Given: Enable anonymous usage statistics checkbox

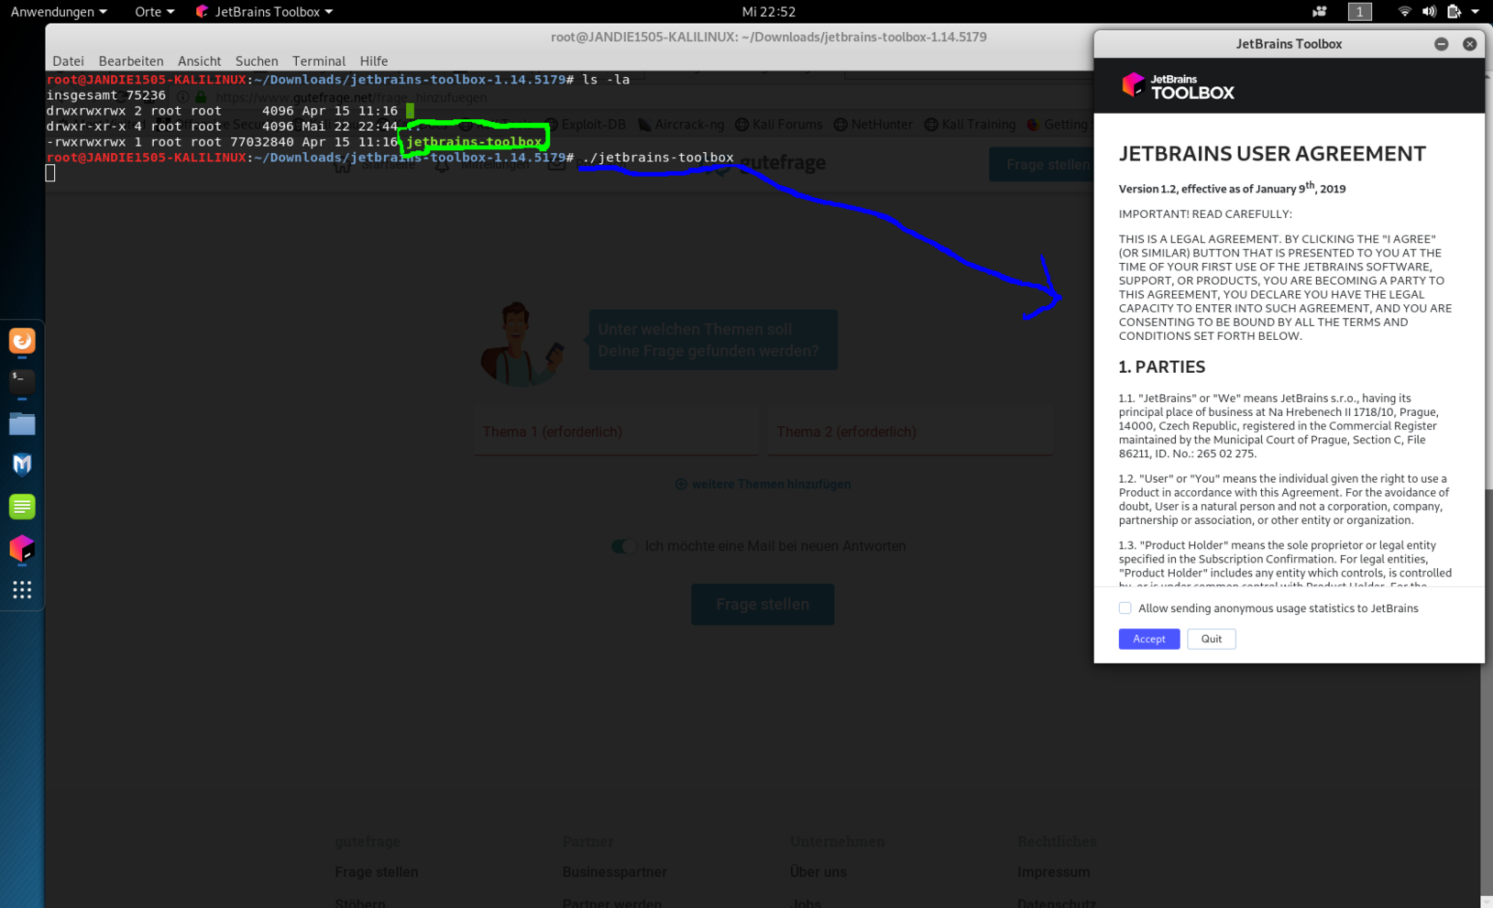Looking at the screenshot, I should pyautogui.click(x=1125, y=608).
